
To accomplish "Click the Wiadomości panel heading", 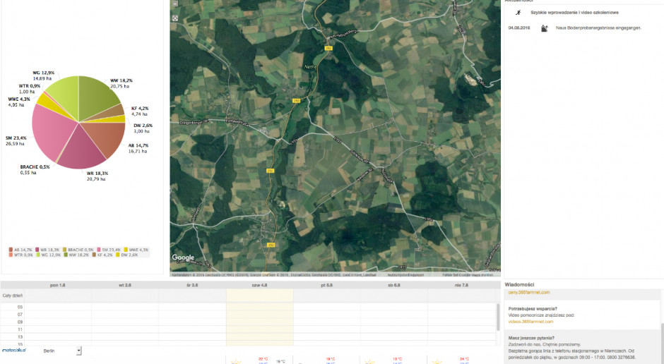I will coord(519,284).
